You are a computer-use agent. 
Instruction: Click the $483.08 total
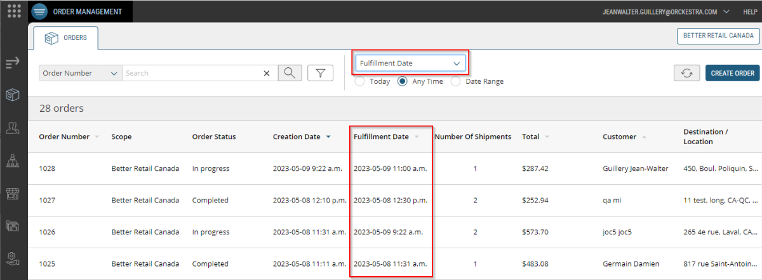coord(535,263)
